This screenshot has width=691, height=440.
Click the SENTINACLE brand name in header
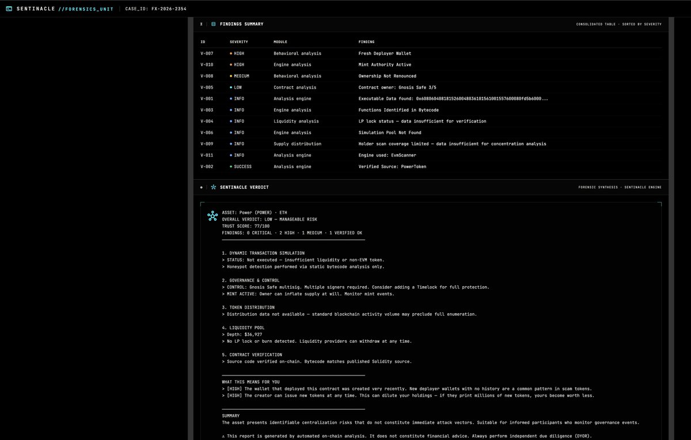pos(36,9)
